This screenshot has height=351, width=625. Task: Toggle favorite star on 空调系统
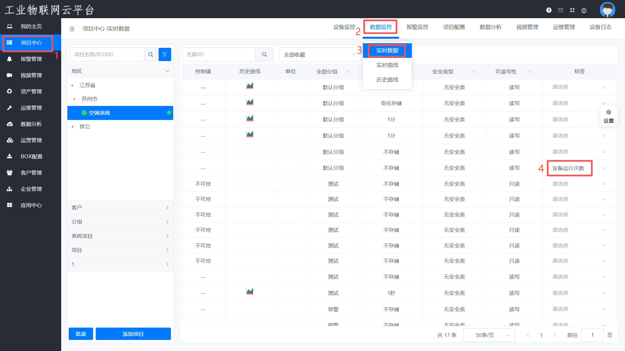pyautogui.click(x=169, y=113)
